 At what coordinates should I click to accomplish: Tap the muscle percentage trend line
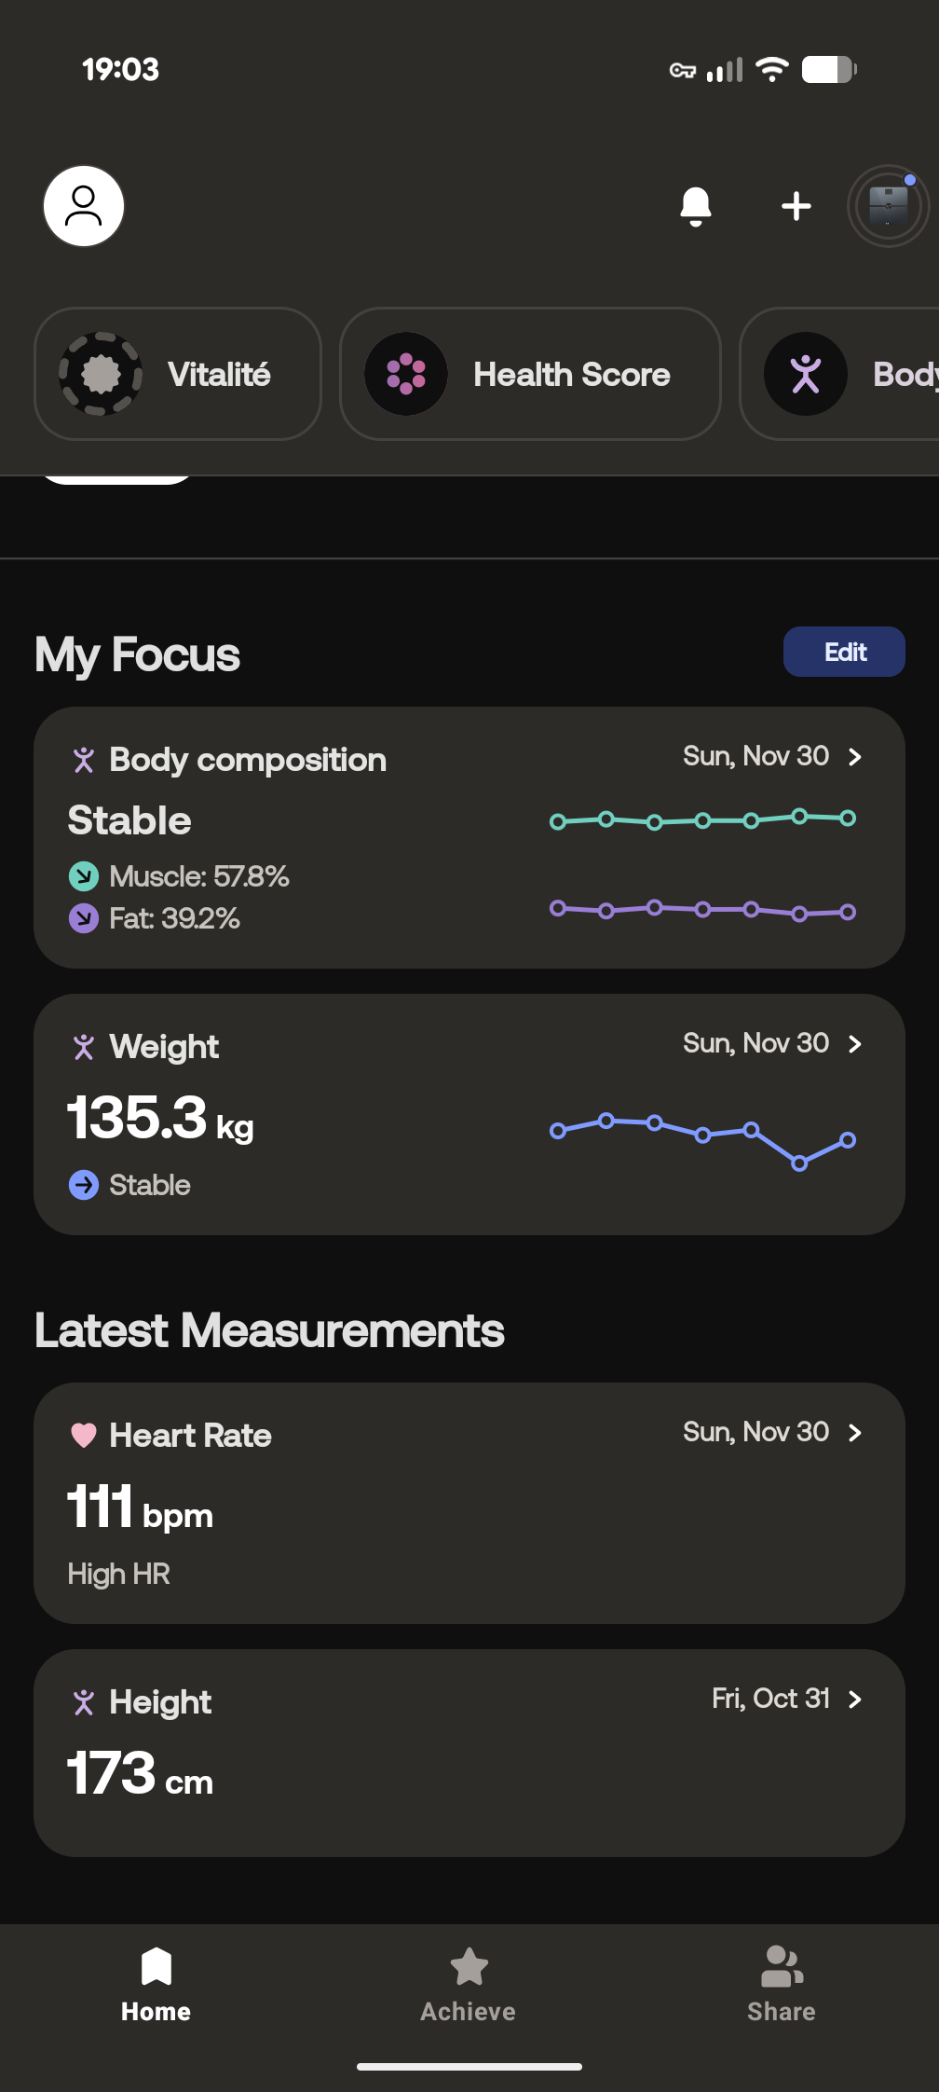(702, 819)
